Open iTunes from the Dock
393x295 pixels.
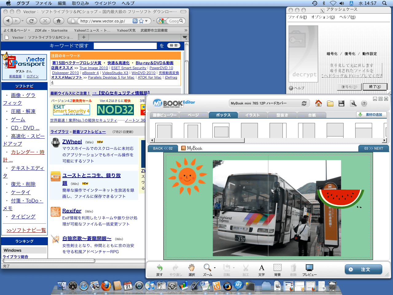[x=150, y=286]
